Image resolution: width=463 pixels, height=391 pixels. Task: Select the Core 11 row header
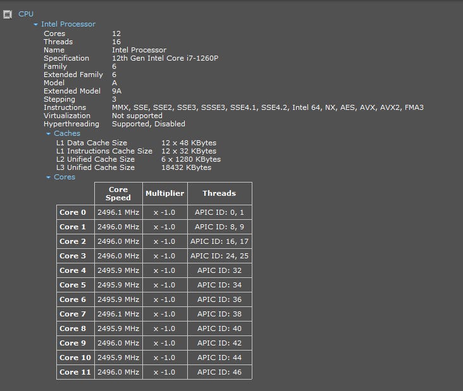(75, 372)
